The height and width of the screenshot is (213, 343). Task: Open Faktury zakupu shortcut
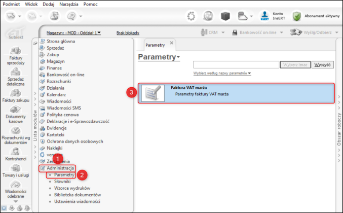[16, 96]
